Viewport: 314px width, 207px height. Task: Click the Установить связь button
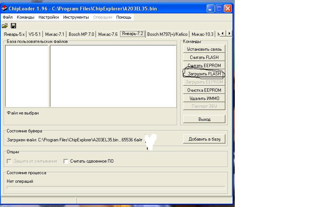(x=204, y=49)
